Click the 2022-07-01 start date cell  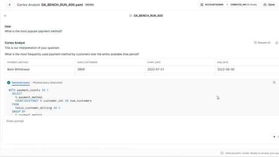(180, 69)
